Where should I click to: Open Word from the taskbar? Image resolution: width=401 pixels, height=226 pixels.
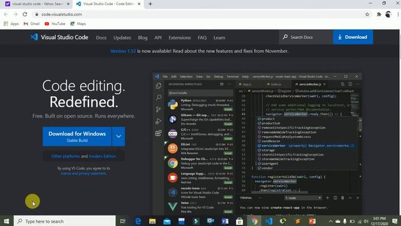(x=225, y=221)
